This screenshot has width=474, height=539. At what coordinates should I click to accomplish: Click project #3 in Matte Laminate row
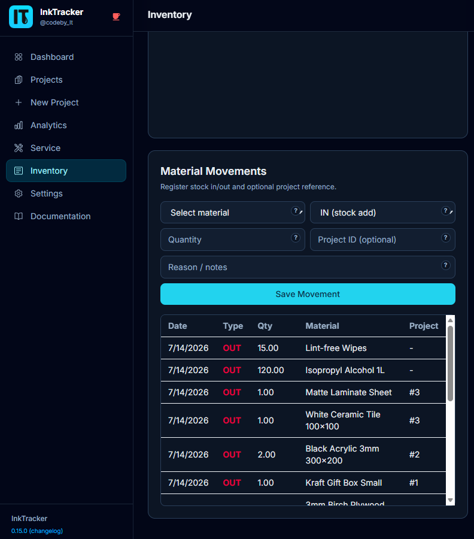click(414, 392)
